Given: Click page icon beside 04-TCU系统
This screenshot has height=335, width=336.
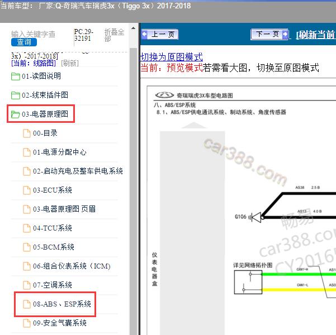Looking at the screenshot, I should pyautogui.click(x=27, y=228).
